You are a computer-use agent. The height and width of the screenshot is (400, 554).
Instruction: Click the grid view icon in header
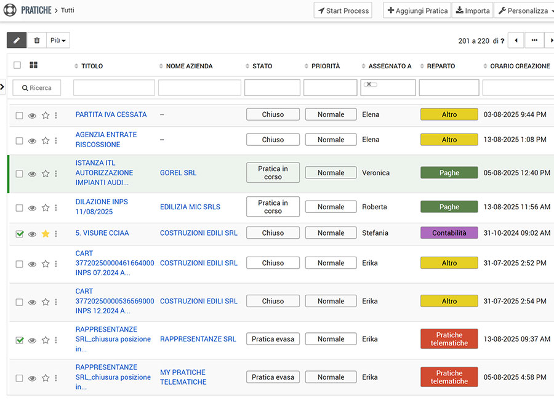tap(33, 65)
